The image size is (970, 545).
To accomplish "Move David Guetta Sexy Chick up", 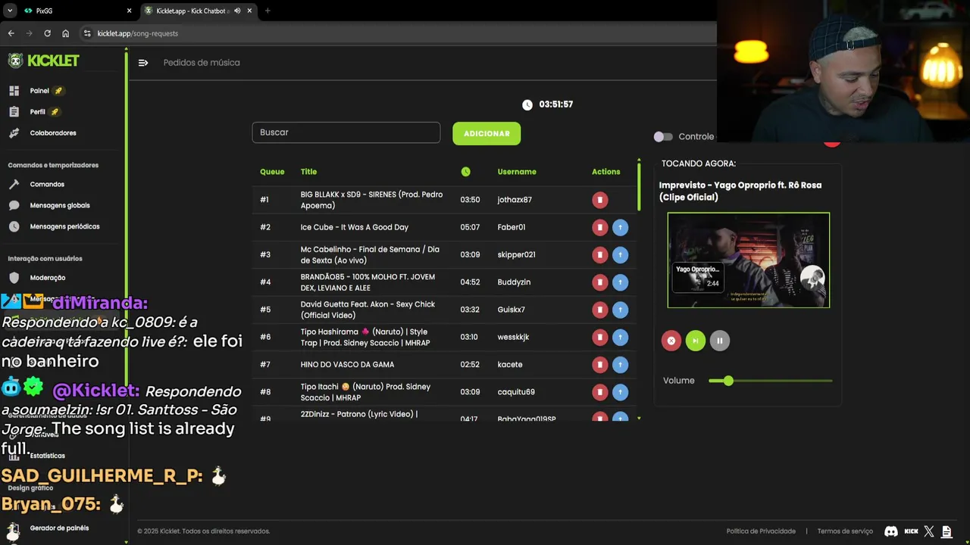I will point(620,310).
